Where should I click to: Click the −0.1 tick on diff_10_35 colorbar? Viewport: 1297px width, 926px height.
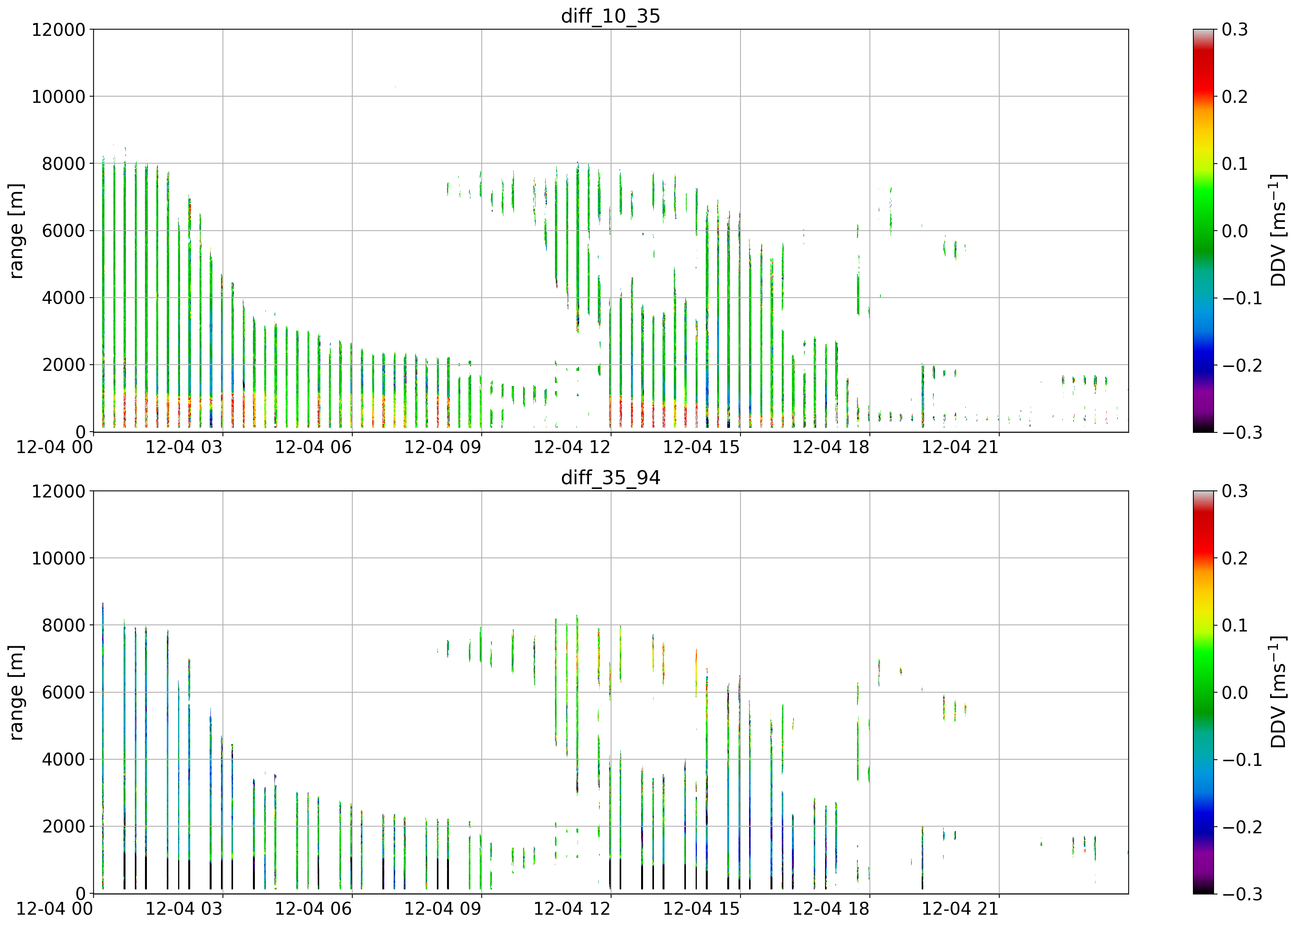coord(1242,298)
